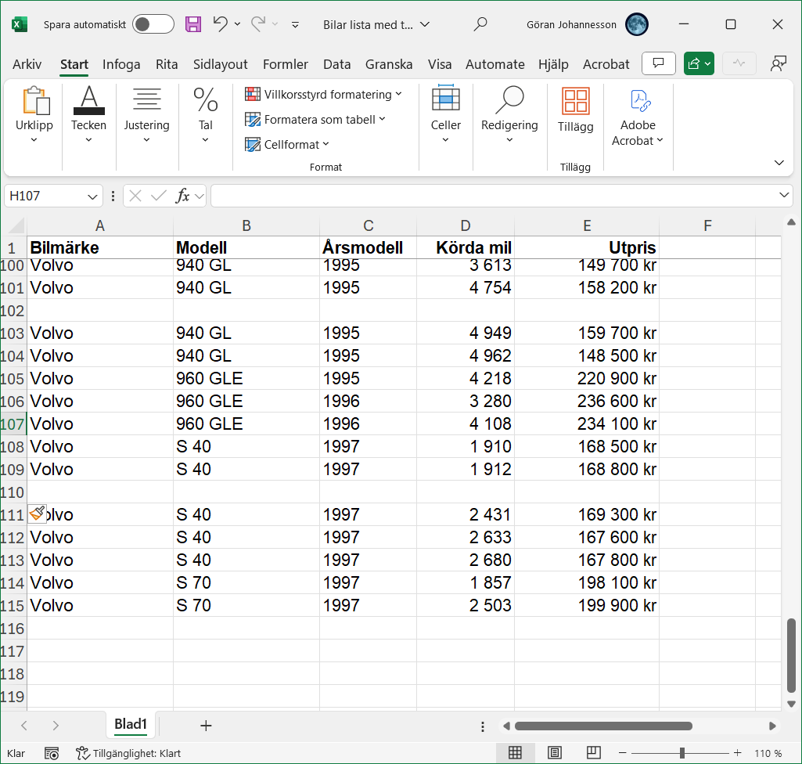
Task: Add a new sheet with plus button
Action: 206,726
